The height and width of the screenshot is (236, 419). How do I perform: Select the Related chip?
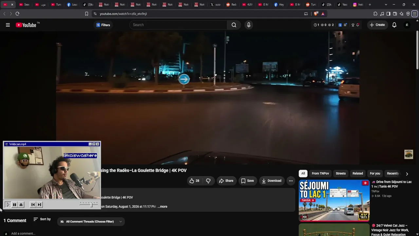(x=358, y=173)
